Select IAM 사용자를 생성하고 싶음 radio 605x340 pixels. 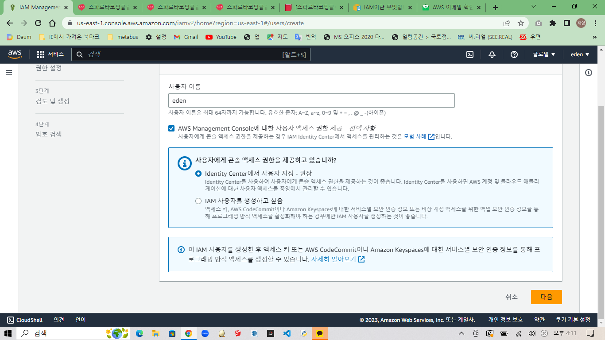pos(198,201)
